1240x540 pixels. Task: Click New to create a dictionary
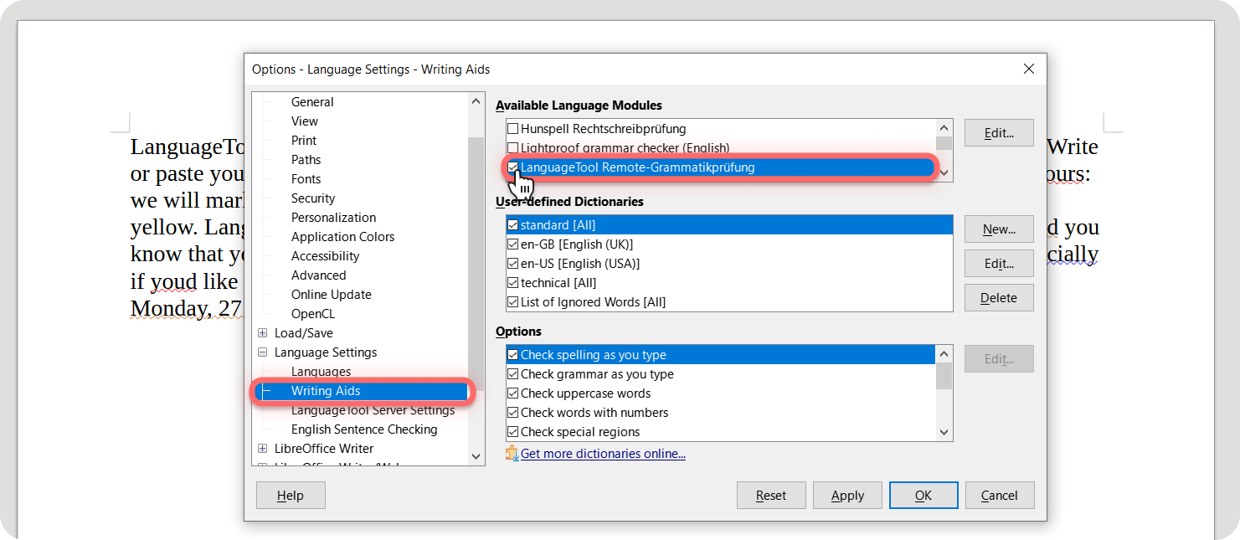(x=999, y=229)
